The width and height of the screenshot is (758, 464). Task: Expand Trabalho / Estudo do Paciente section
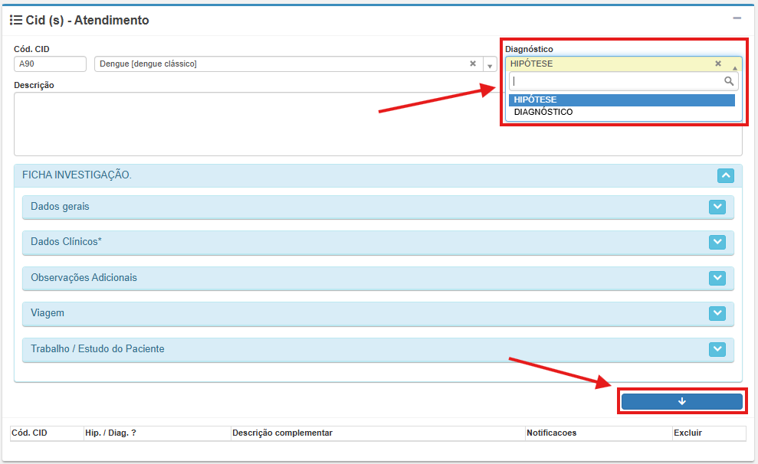(717, 349)
